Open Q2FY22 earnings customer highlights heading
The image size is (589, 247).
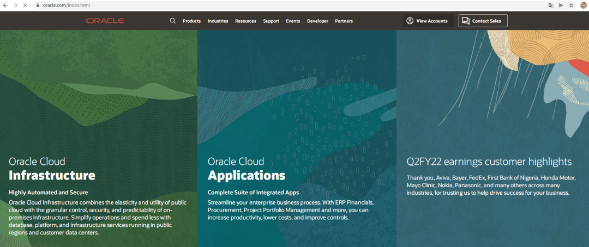point(489,162)
